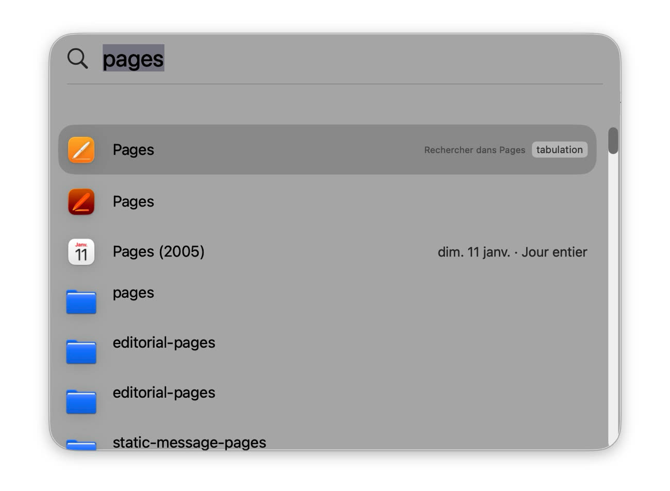The height and width of the screenshot is (491, 670).
Task: Click the magnifying glass search icon
Action: coord(78,58)
